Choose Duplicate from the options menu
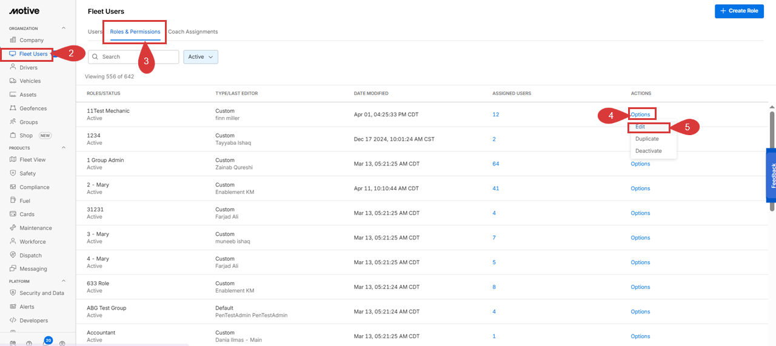This screenshot has width=776, height=346. coord(647,139)
